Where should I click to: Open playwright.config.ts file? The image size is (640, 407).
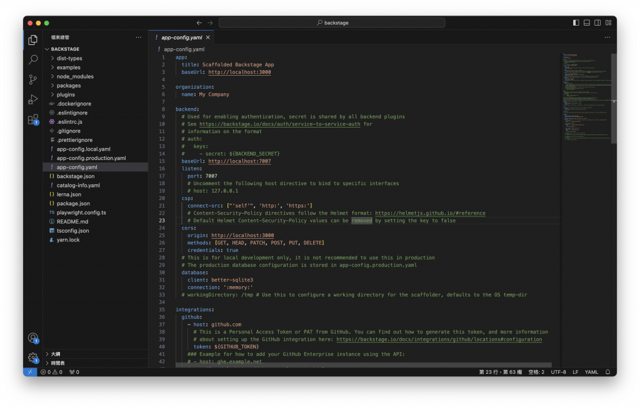click(x=96, y=213)
